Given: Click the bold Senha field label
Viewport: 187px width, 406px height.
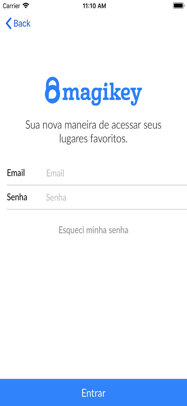Looking at the screenshot, I should [x=17, y=197].
